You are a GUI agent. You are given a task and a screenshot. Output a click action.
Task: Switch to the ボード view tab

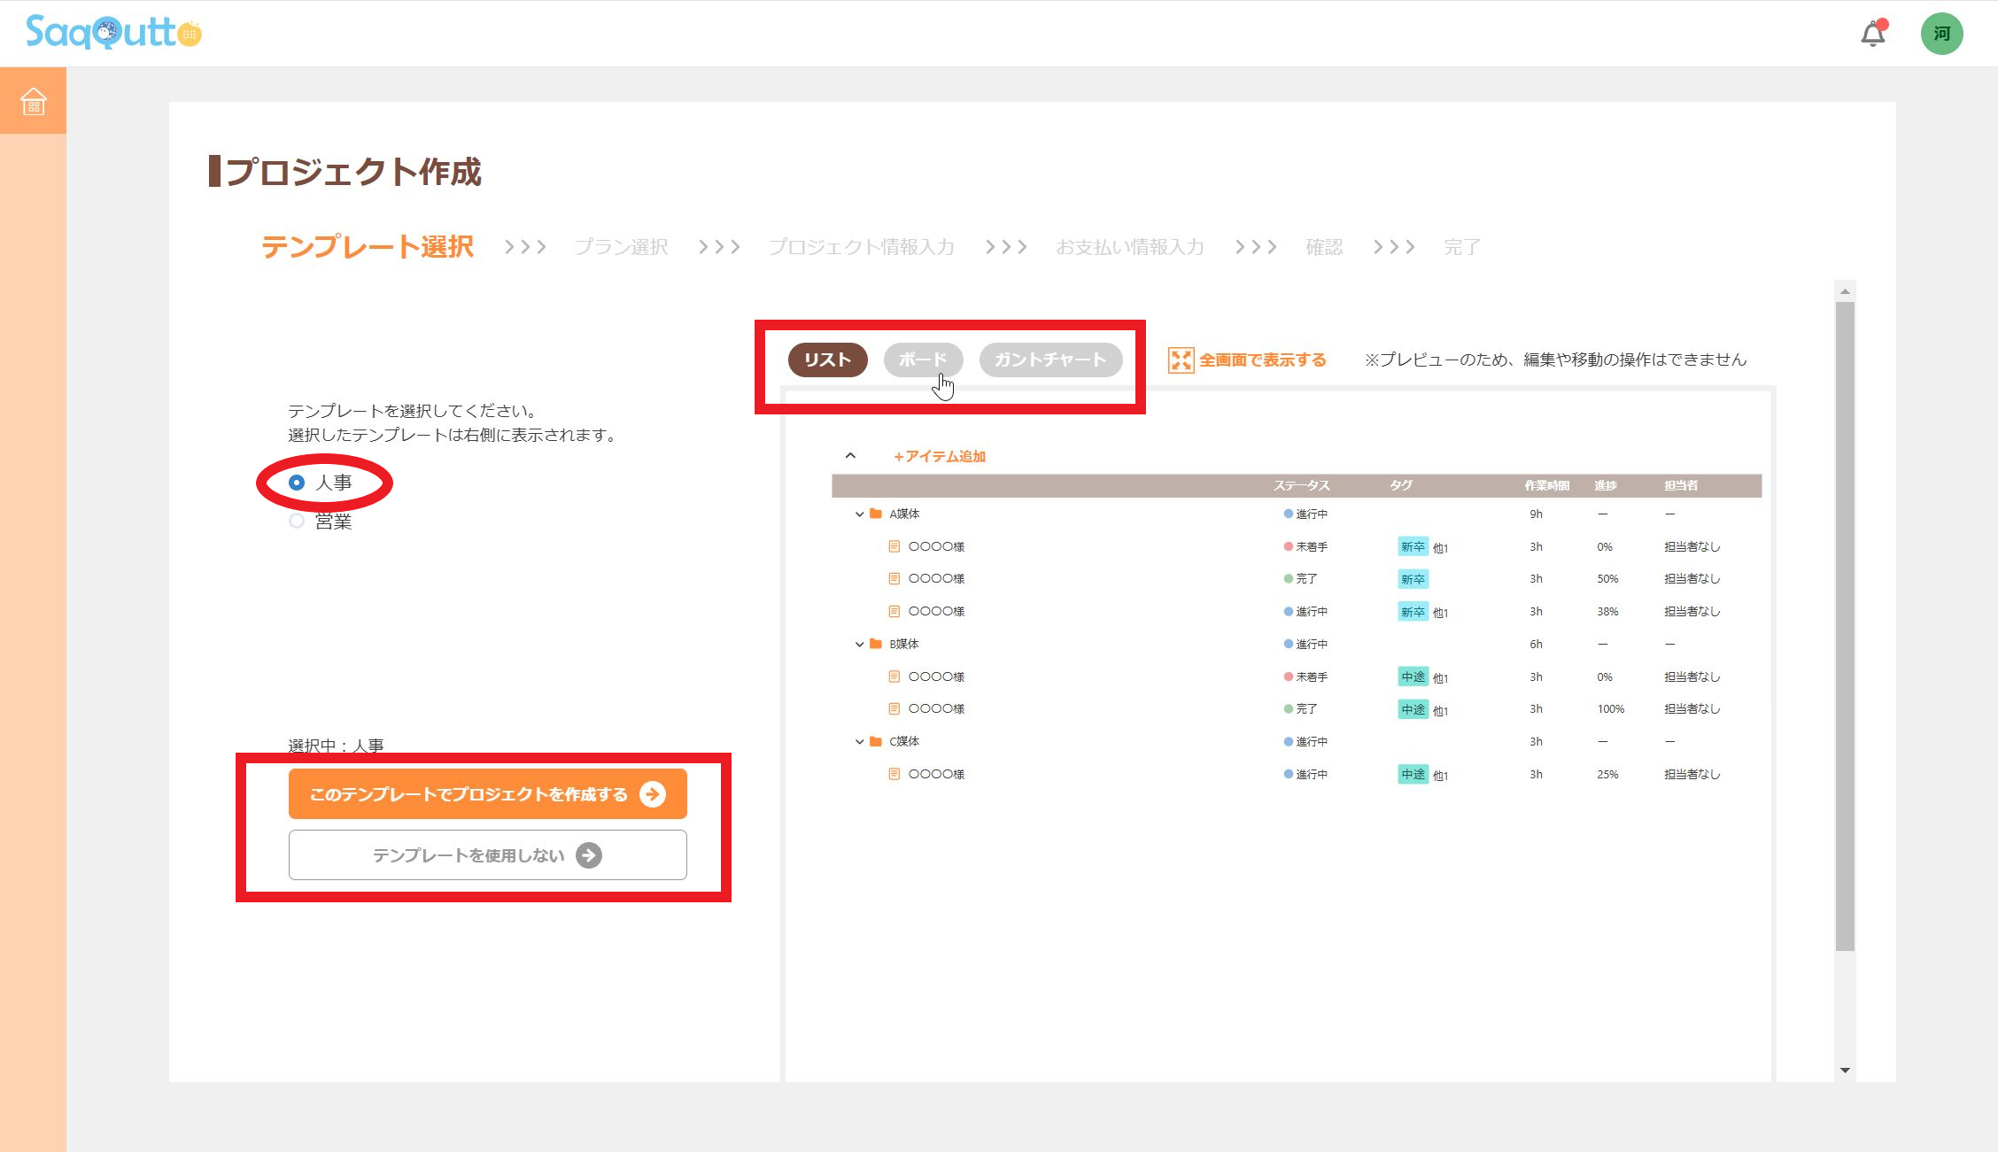point(923,360)
